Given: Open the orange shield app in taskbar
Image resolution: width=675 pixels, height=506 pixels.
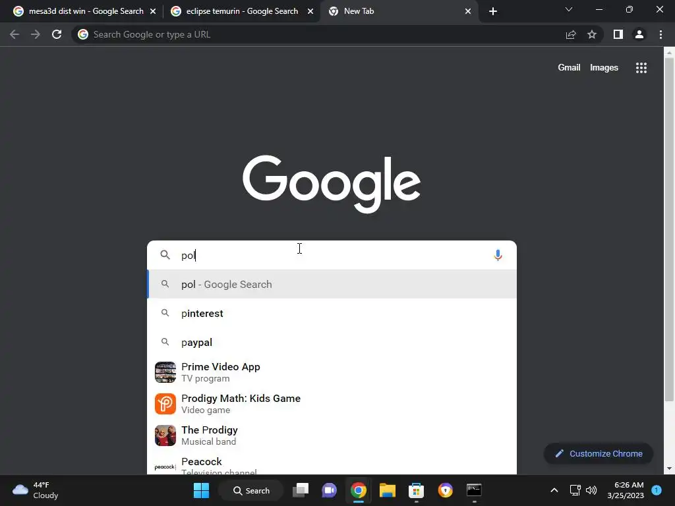Looking at the screenshot, I should [x=445, y=490].
